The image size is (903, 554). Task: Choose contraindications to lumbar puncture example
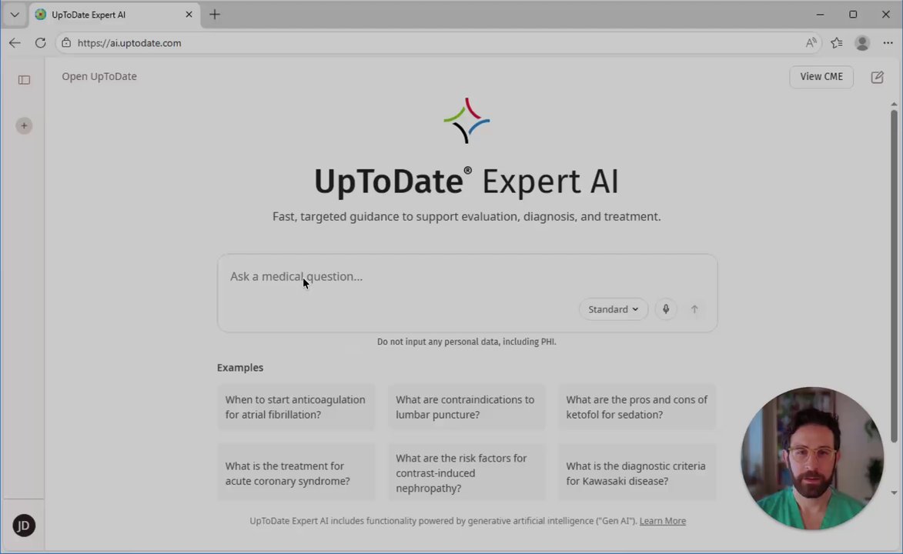(x=467, y=407)
